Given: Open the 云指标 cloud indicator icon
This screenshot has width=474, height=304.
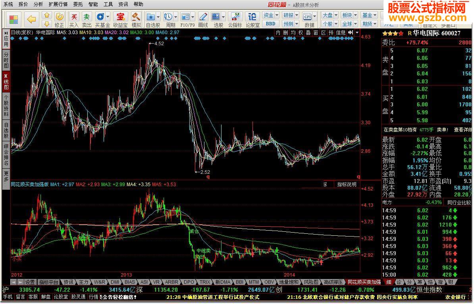Looking at the screenshot, I should click(235, 19).
